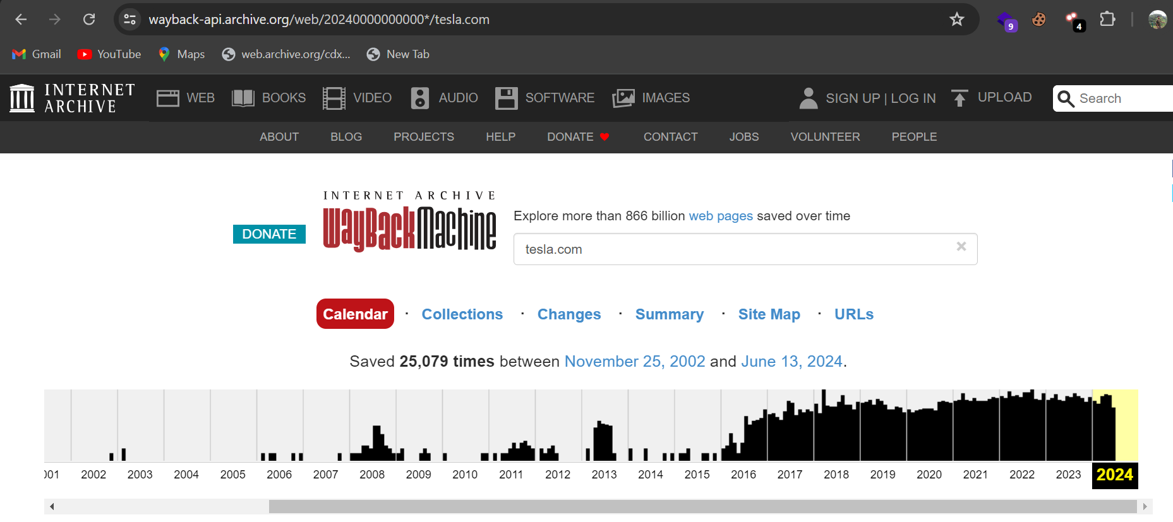Open the Maps bookmark
The width and height of the screenshot is (1173, 522).
[181, 54]
